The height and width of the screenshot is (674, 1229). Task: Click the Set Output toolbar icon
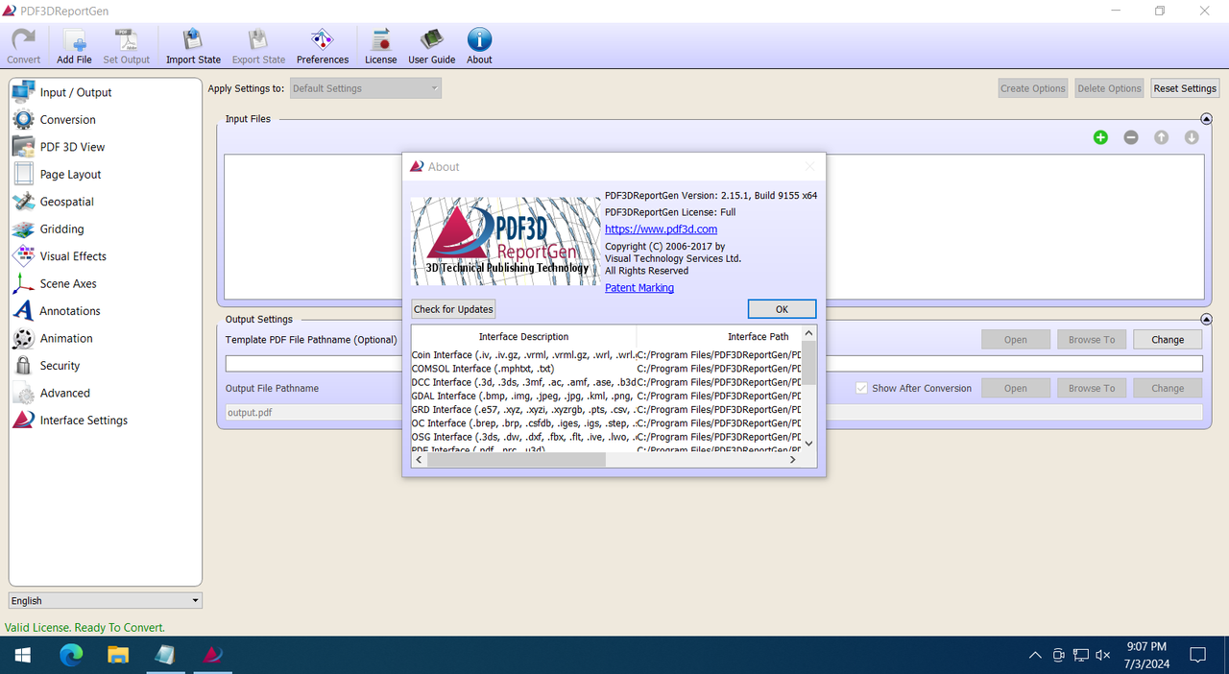(x=127, y=46)
